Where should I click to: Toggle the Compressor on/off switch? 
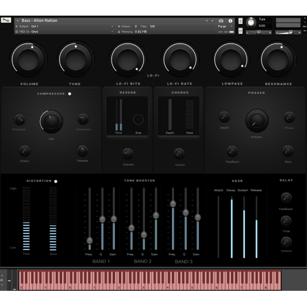(70, 94)
